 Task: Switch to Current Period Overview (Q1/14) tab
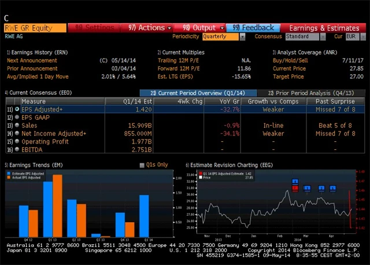coord(198,93)
